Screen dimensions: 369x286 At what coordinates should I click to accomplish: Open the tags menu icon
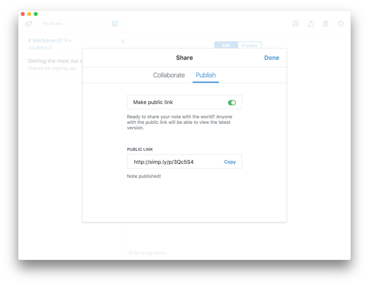coord(28,23)
